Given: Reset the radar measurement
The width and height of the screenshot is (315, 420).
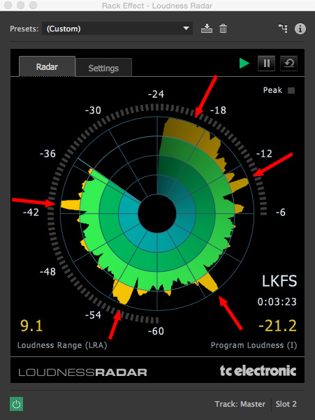Looking at the screenshot, I should pos(288,64).
